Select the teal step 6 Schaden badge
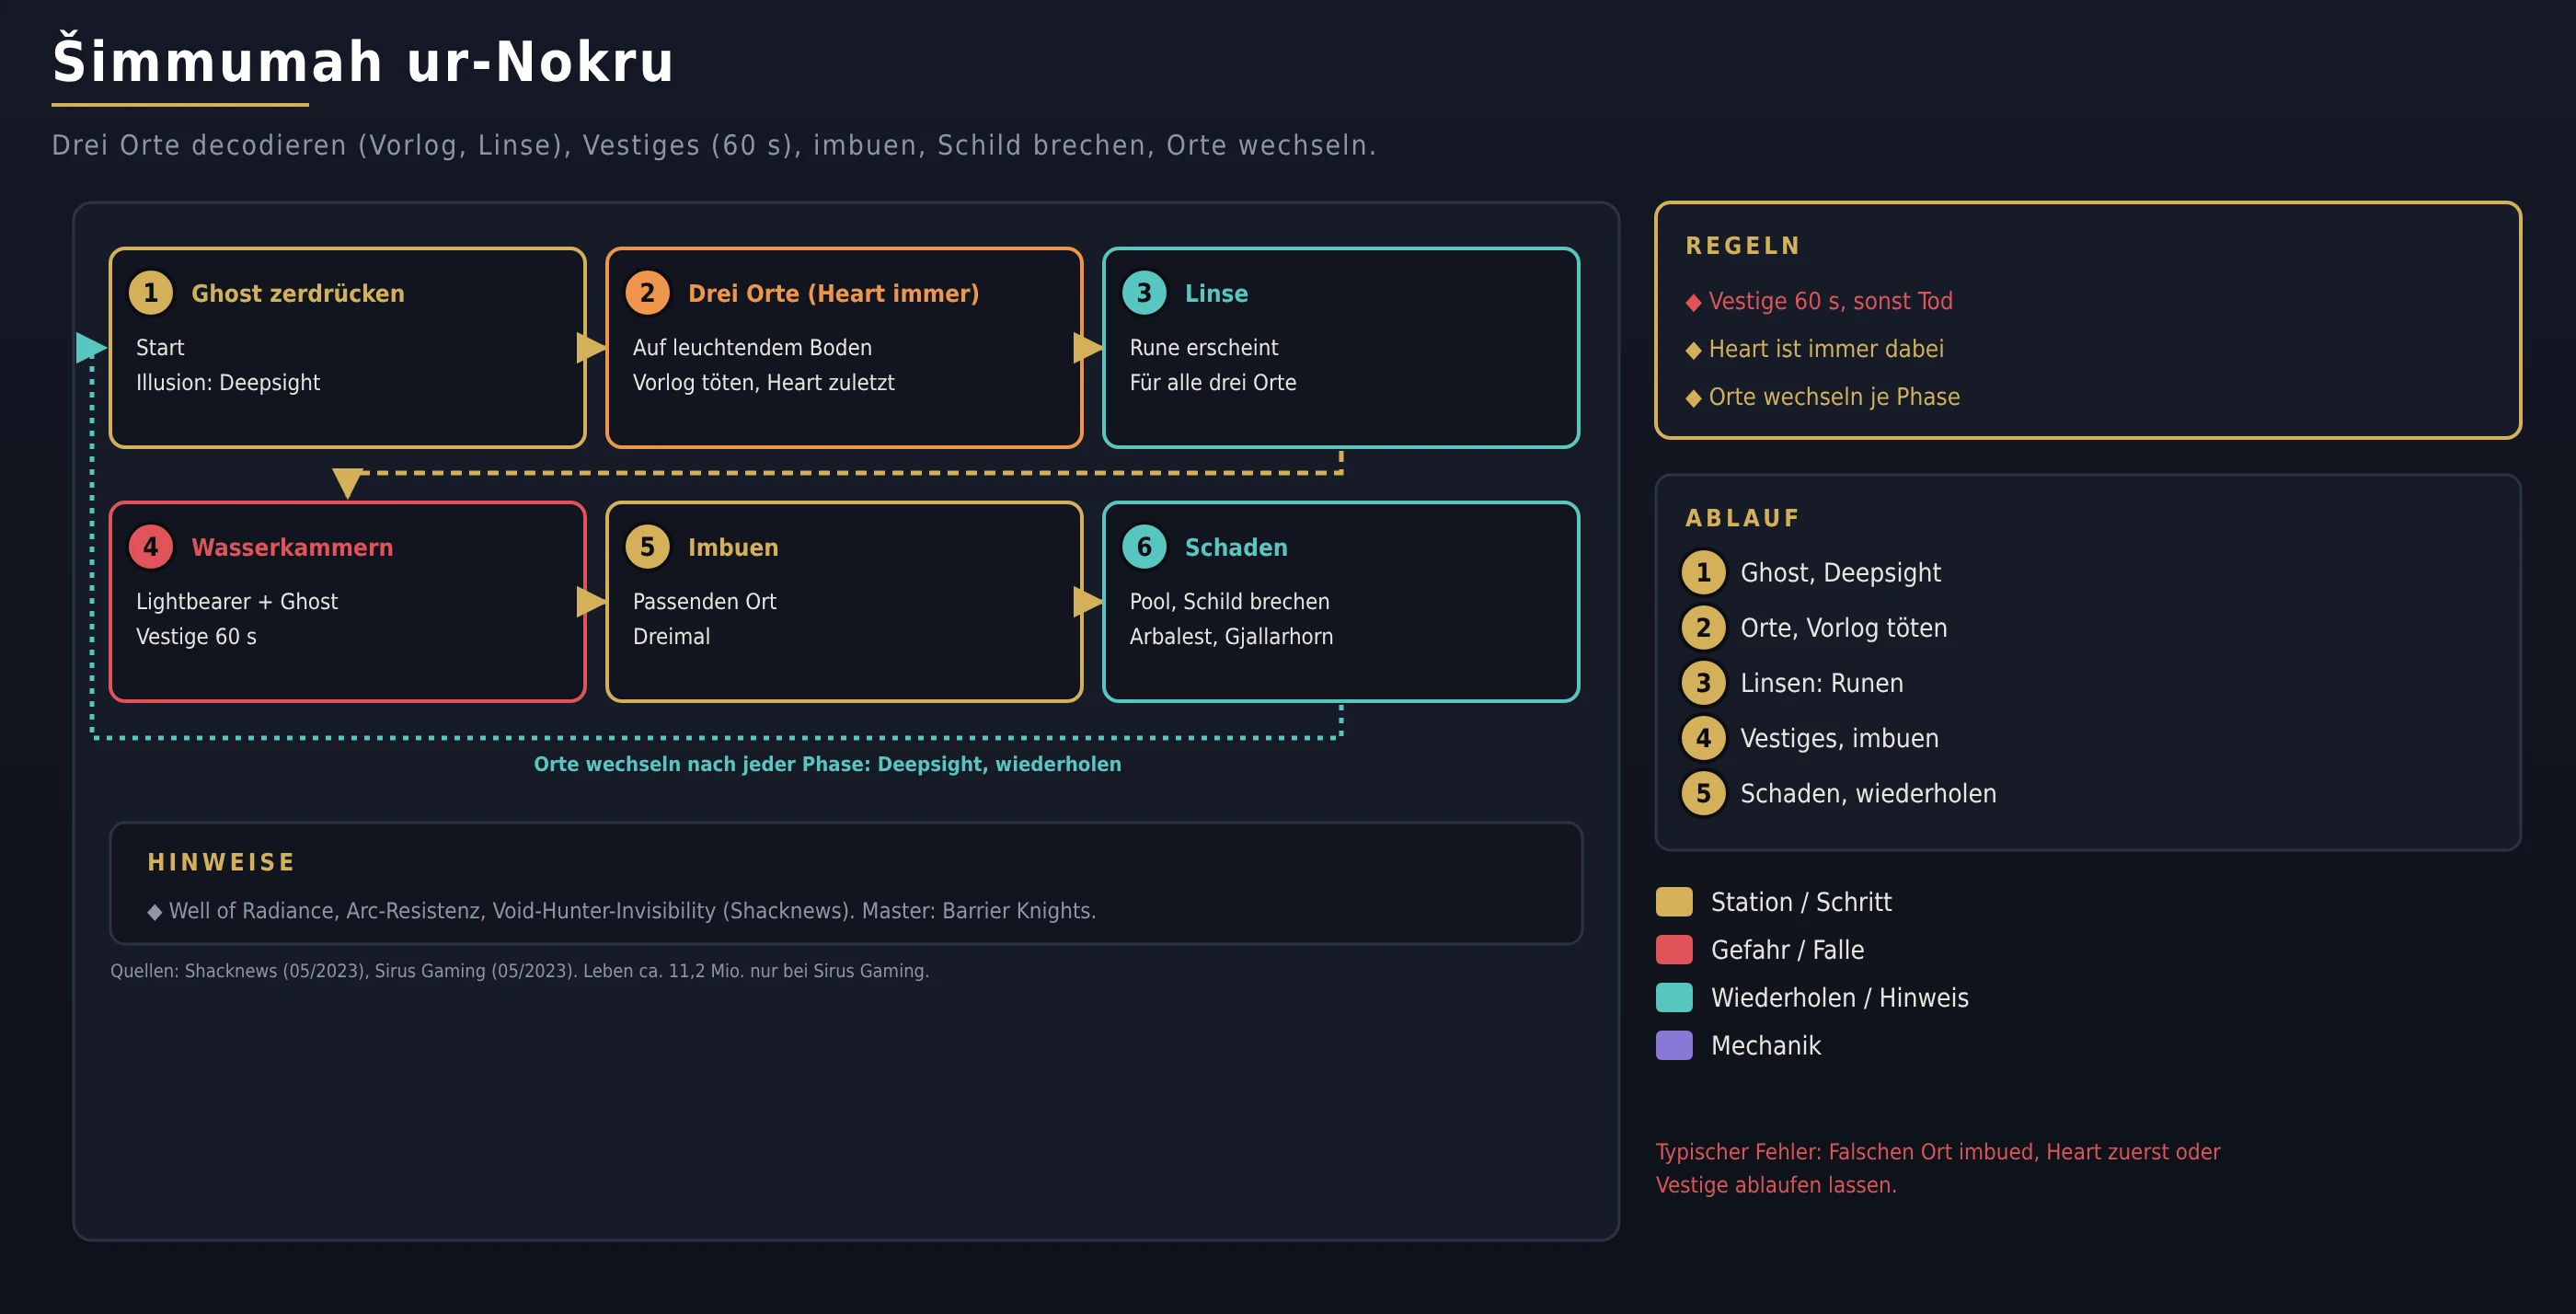The height and width of the screenshot is (1314, 2576). (x=1144, y=547)
